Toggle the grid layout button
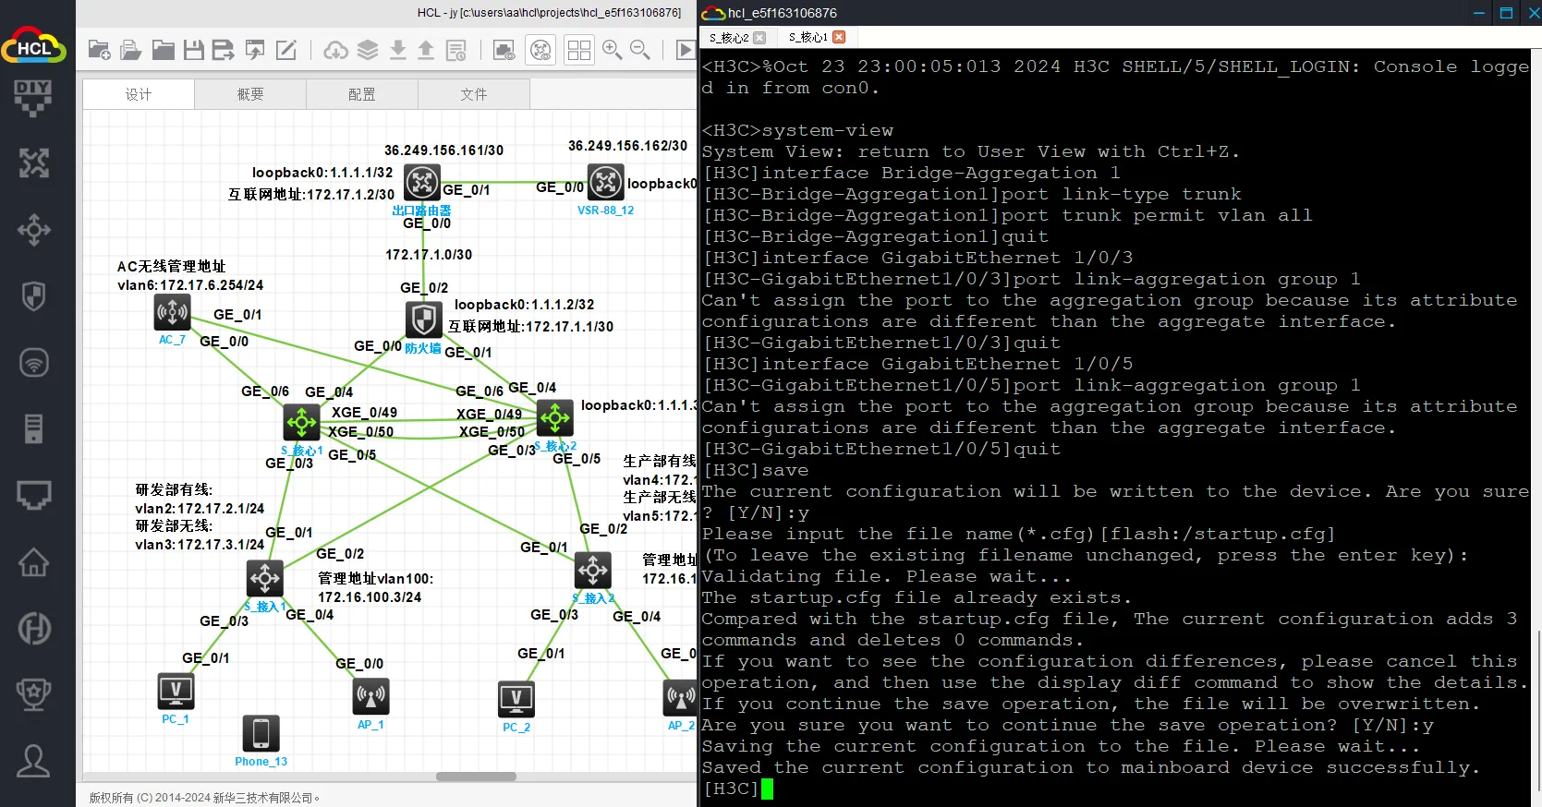Viewport: 1542px width, 807px height. (579, 50)
